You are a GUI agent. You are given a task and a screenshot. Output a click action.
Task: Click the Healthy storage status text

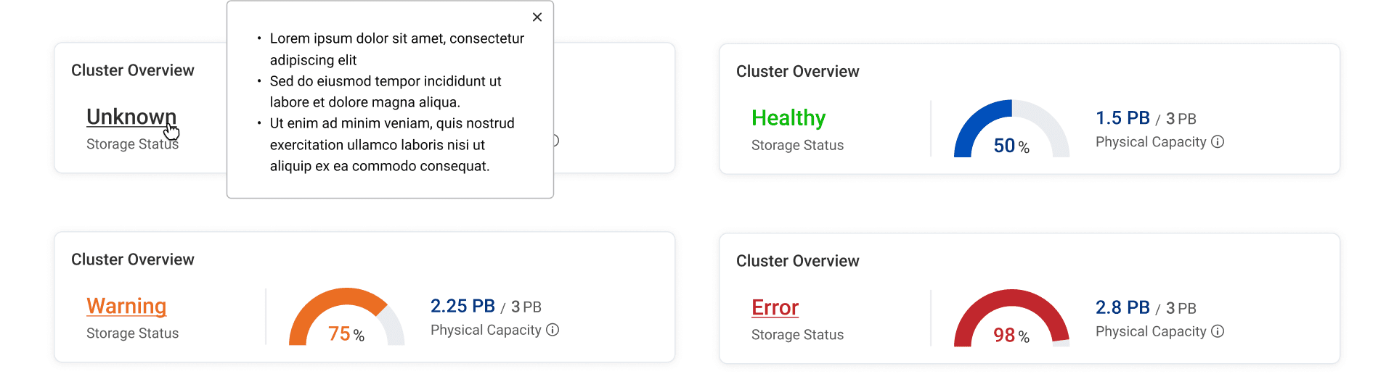(x=788, y=117)
